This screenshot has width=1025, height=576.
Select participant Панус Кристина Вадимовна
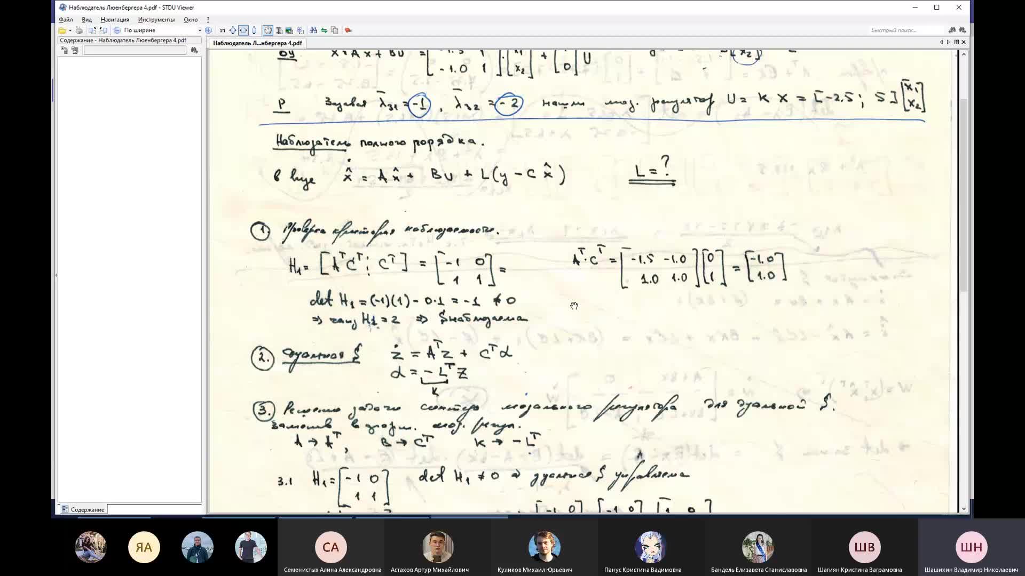tap(651, 548)
